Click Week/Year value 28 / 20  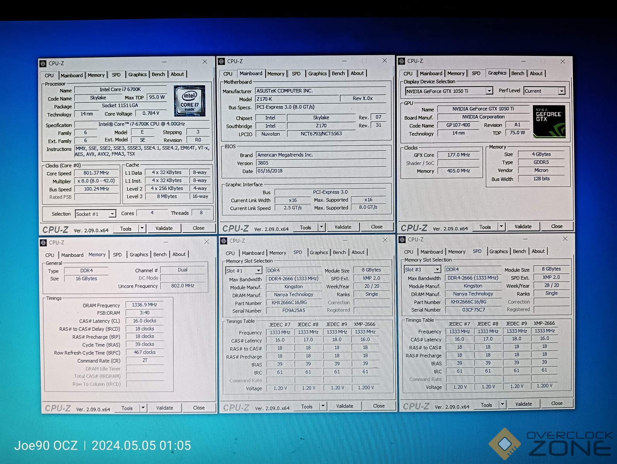point(552,285)
